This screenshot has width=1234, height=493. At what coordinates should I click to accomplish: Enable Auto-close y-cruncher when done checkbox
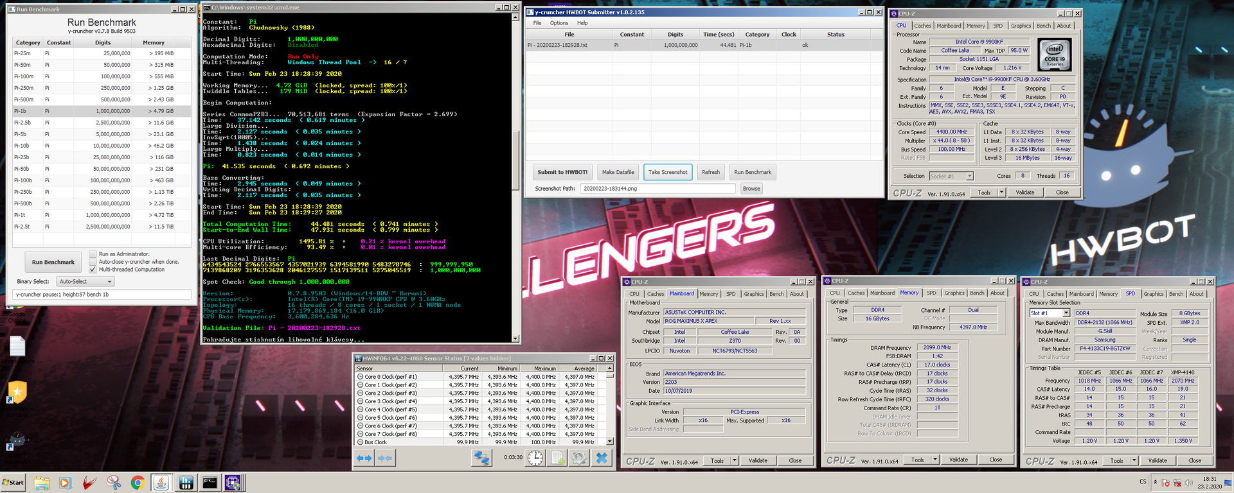pyautogui.click(x=93, y=262)
